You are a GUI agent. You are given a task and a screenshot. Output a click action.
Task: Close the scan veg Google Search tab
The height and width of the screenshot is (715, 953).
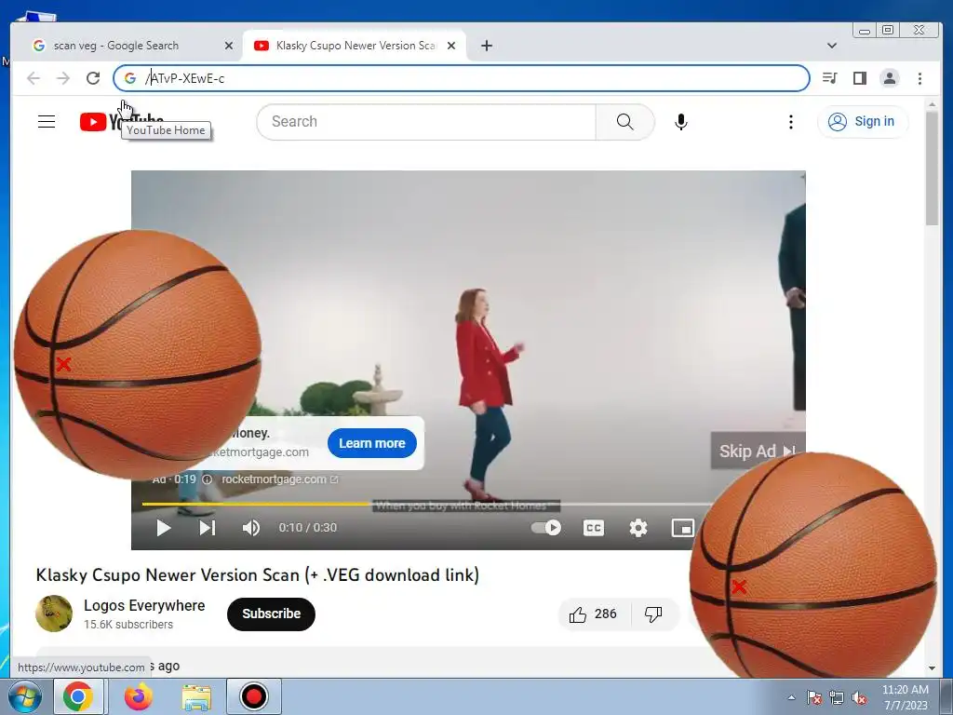pos(229,46)
